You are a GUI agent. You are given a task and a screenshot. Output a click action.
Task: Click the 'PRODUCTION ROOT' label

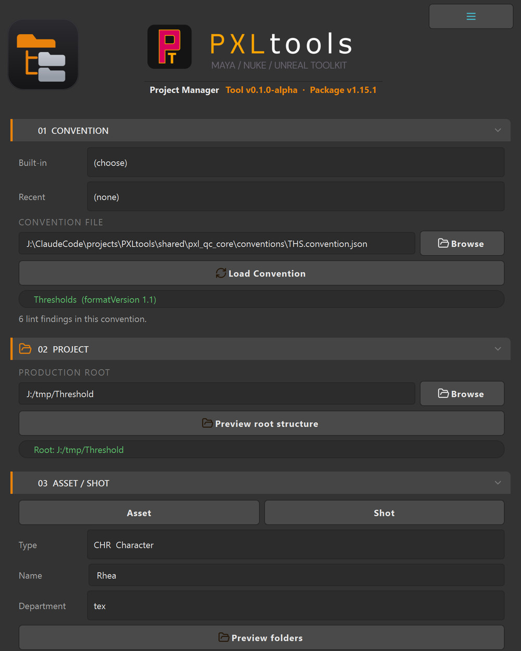click(x=64, y=372)
